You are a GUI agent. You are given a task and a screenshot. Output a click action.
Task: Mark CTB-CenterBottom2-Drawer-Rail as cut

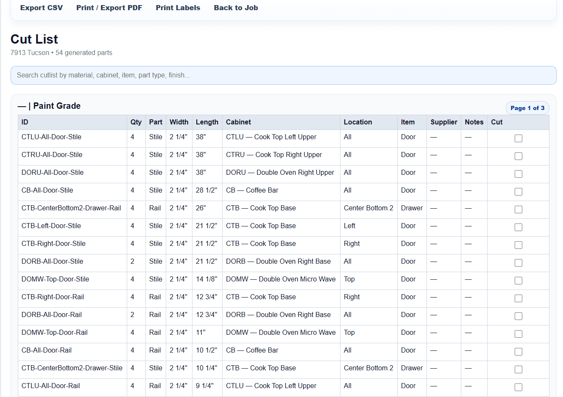tap(518, 210)
